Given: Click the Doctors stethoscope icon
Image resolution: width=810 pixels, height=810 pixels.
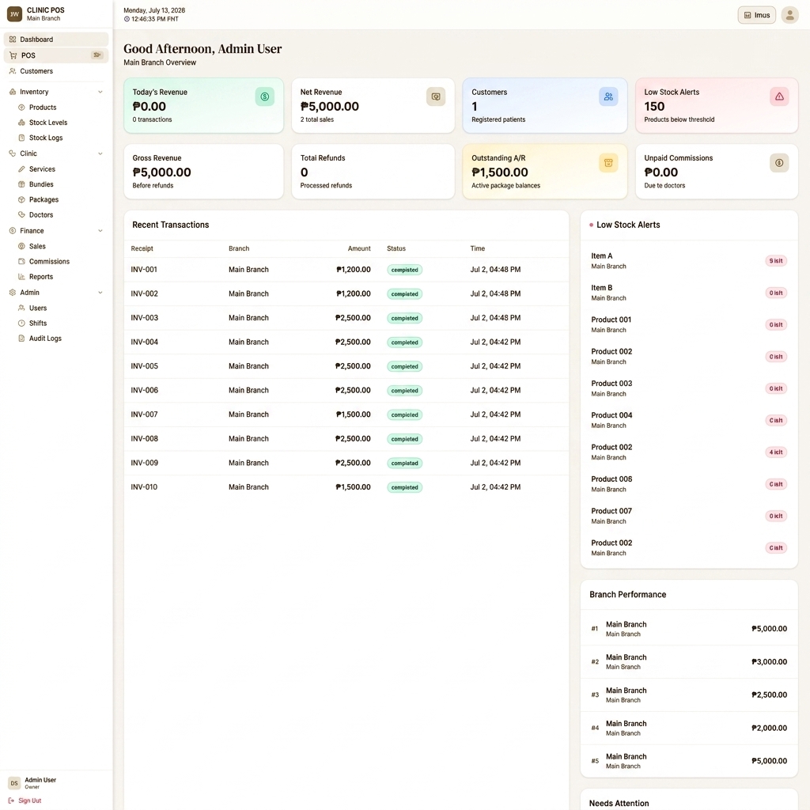Looking at the screenshot, I should point(21,215).
